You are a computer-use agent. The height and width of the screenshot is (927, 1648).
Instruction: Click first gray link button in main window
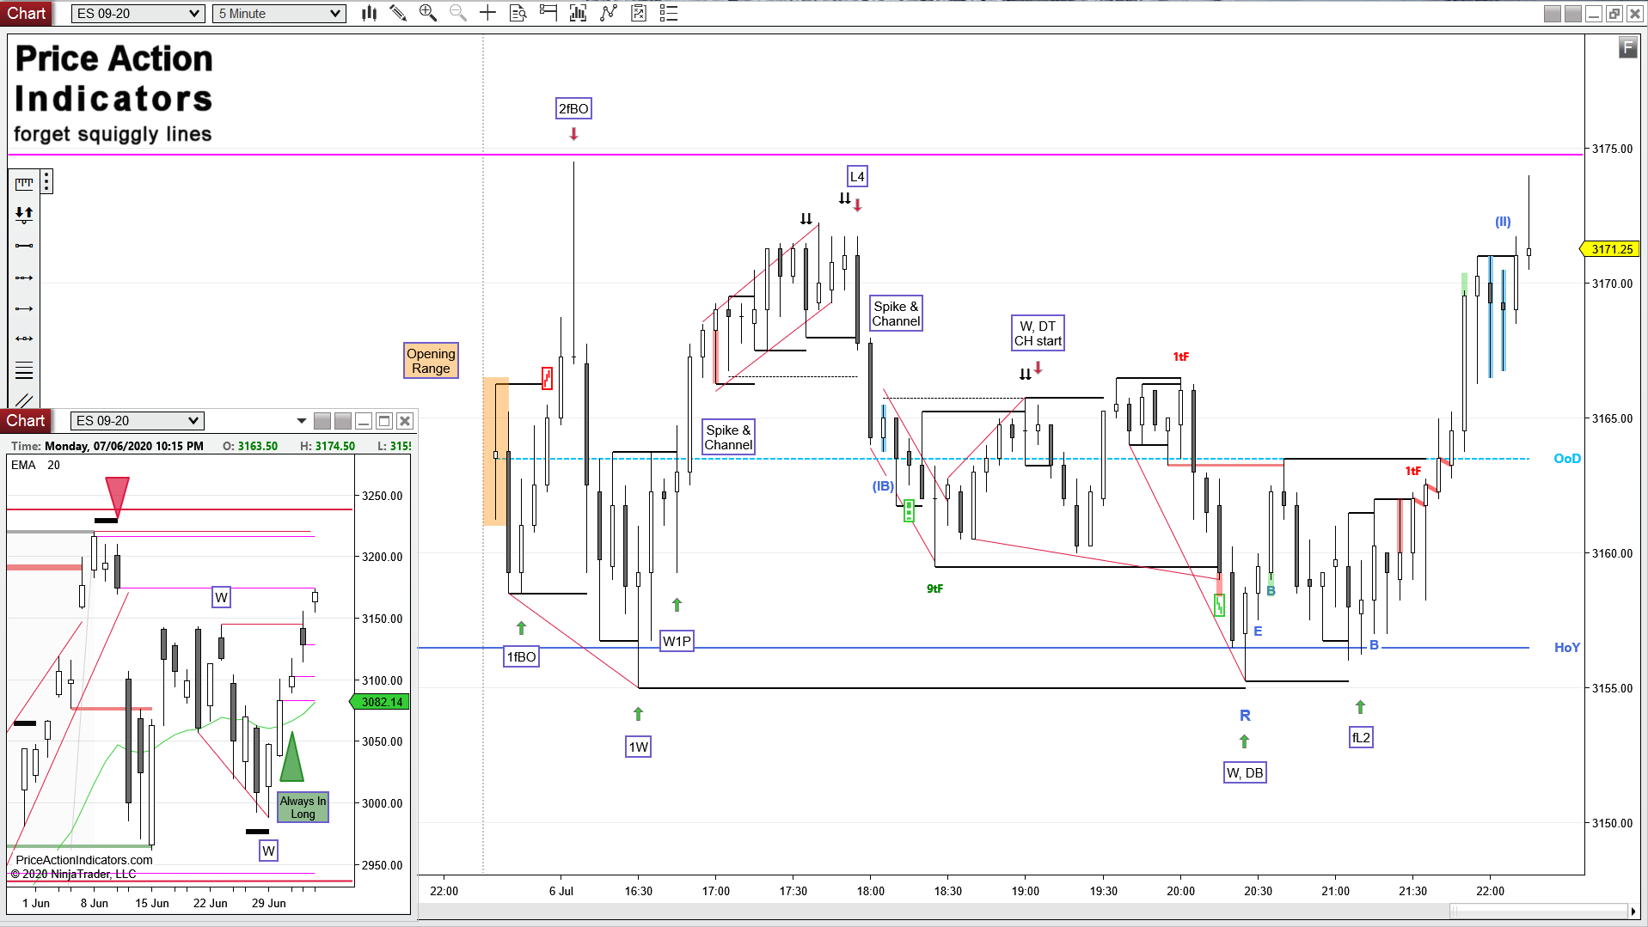(x=1552, y=13)
